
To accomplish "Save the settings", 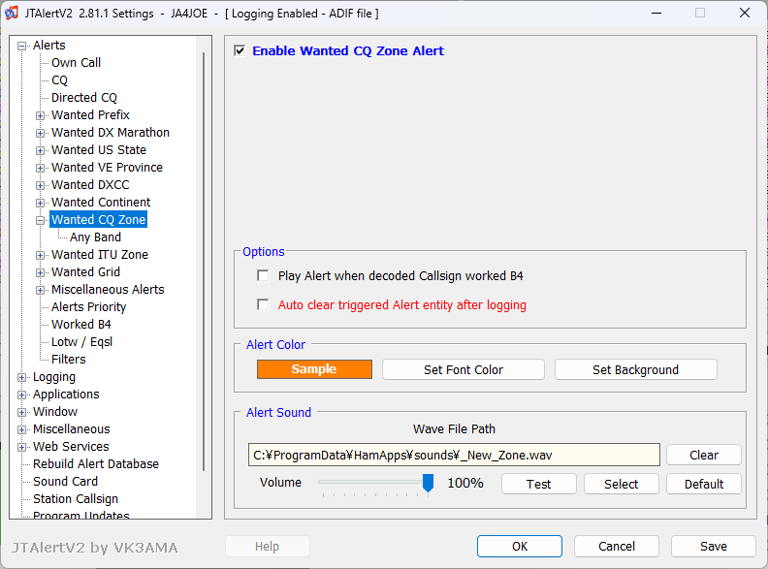I will coord(714,546).
